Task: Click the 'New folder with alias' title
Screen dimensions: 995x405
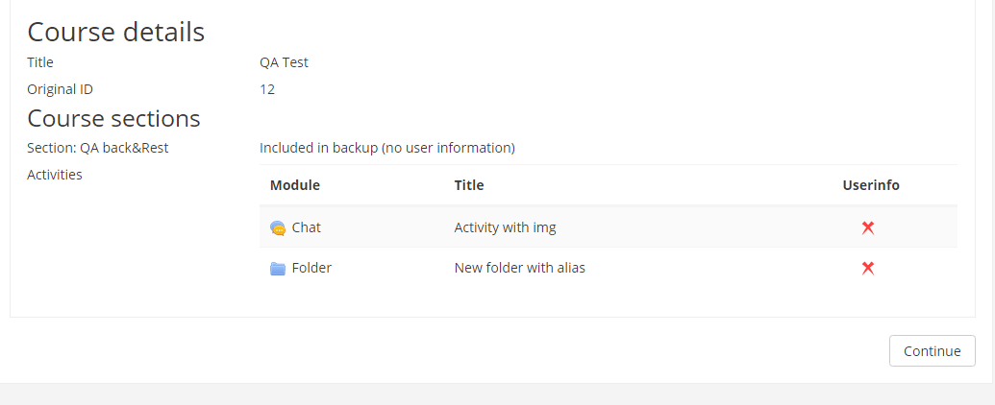Action: click(x=520, y=268)
